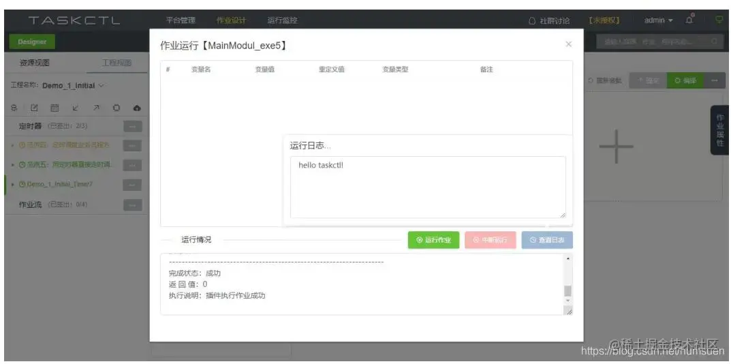
Task: Open the 作业属性 side panel tab
Action: point(720,130)
